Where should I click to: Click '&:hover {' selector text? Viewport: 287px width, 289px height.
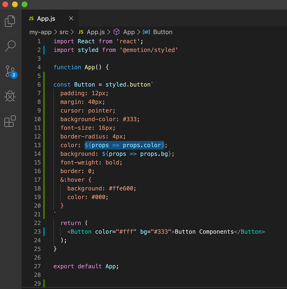(x=76, y=180)
